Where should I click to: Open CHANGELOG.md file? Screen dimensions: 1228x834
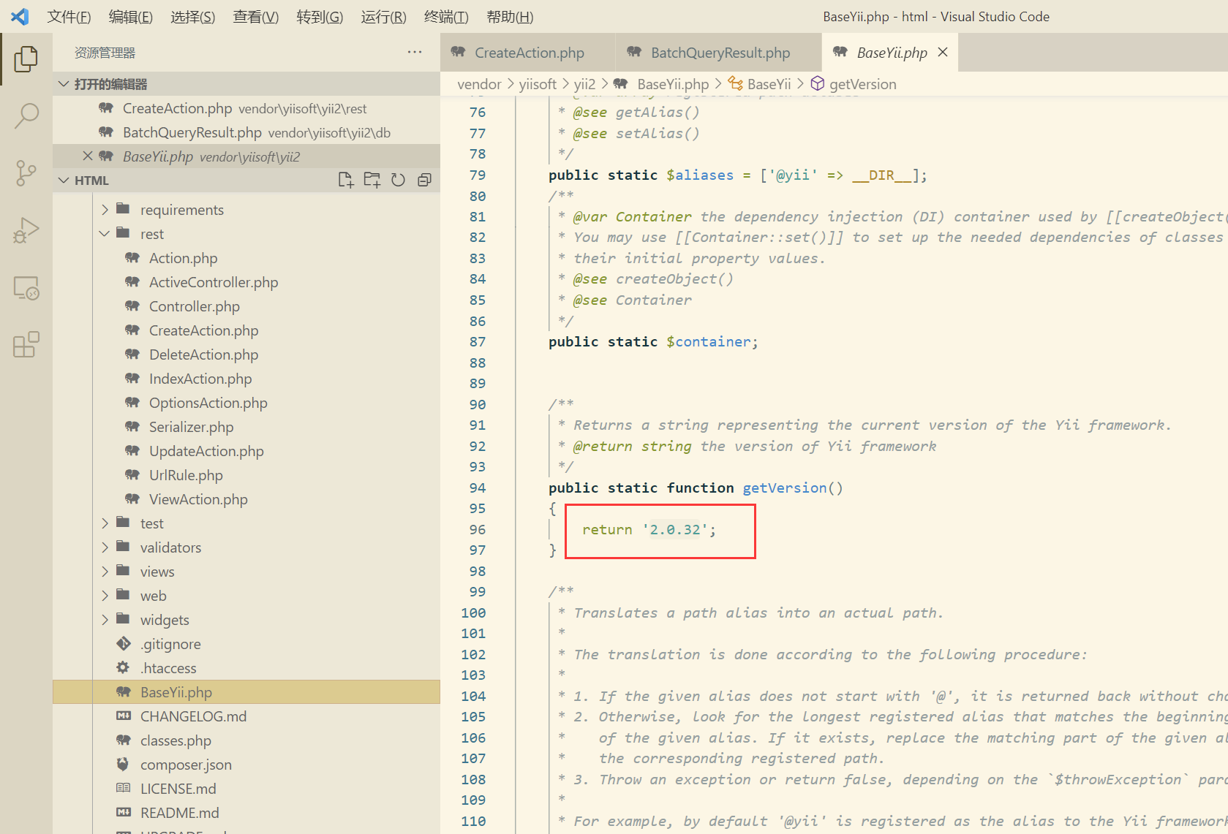(x=193, y=716)
